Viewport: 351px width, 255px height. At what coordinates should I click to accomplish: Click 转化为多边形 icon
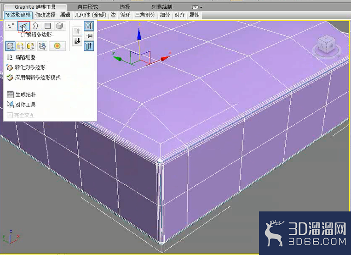[10, 67]
